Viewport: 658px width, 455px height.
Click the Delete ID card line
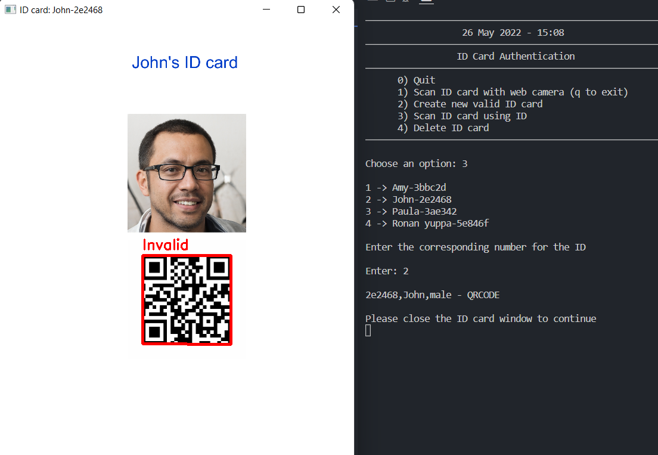click(x=443, y=128)
